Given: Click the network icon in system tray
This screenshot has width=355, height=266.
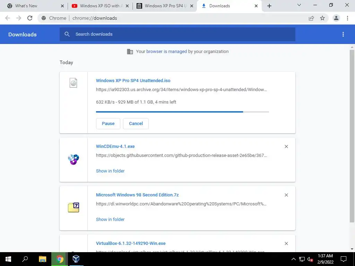Looking at the screenshot, I should tap(302, 259).
